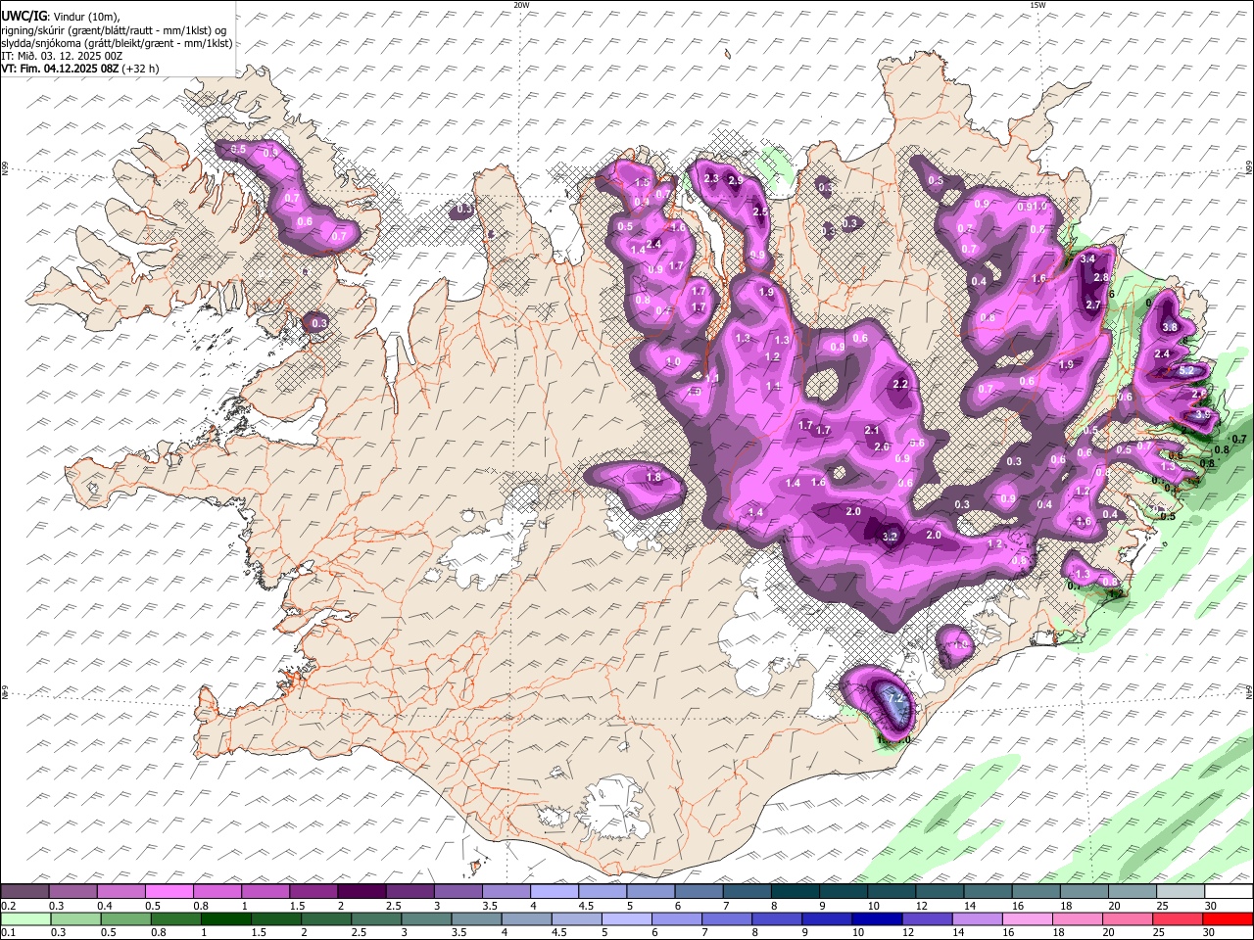Click upper legend swatch between 0.2 and 0.3

click(25, 892)
